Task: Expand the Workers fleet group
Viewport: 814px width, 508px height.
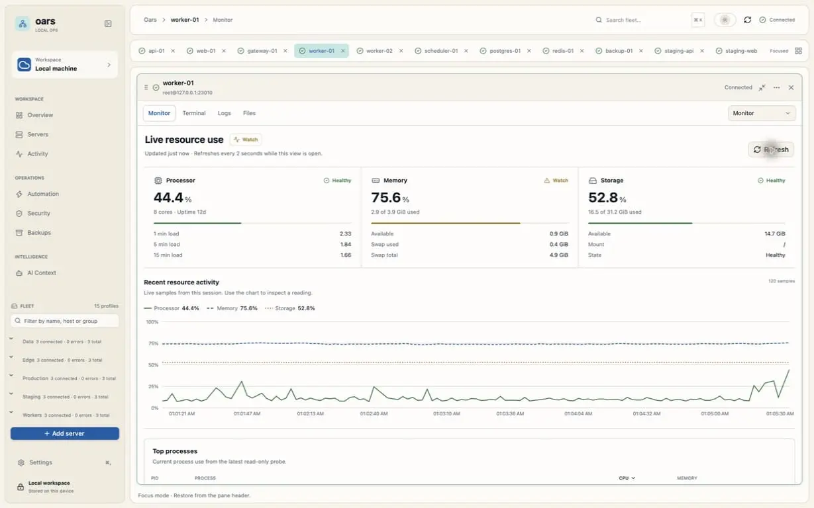Action: tap(11, 413)
